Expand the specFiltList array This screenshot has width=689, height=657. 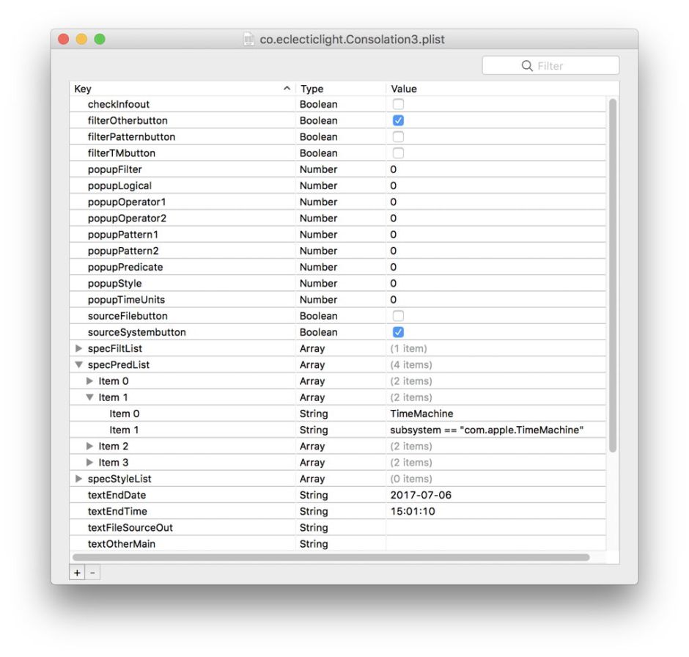click(78, 348)
